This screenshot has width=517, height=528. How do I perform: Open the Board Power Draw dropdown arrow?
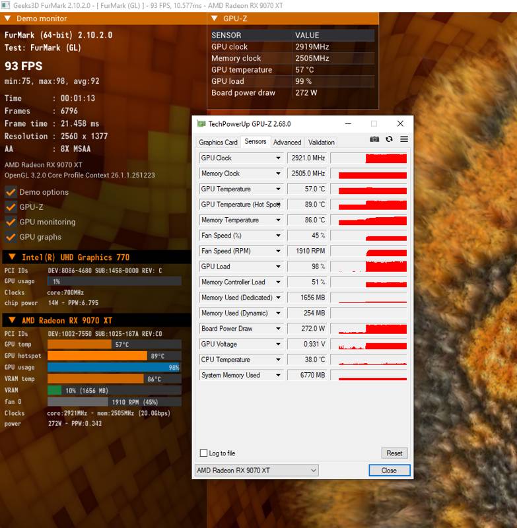(x=278, y=329)
